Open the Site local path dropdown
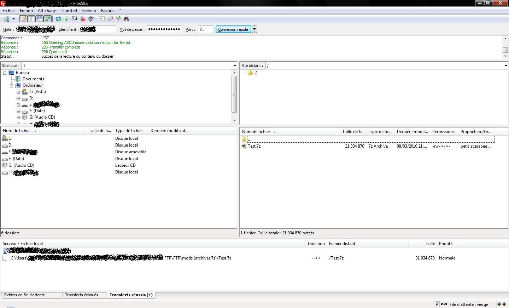Viewport: 509px width, 308px height. click(235, 65)
